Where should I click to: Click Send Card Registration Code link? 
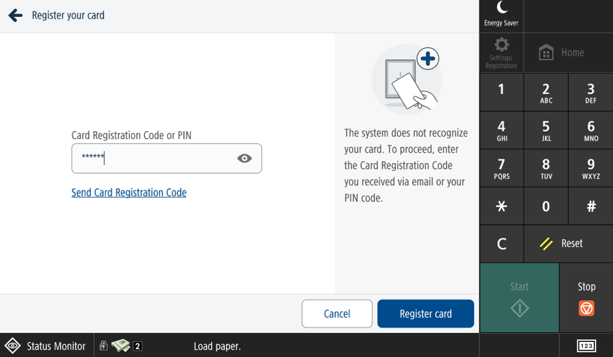[x=129, y=193]
